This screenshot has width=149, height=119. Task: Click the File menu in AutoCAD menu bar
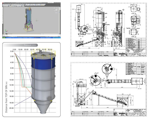point(4,4)
